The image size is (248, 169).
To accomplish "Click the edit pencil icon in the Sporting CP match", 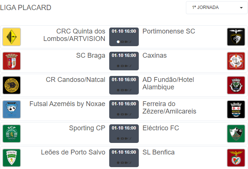I will (130, 138).
